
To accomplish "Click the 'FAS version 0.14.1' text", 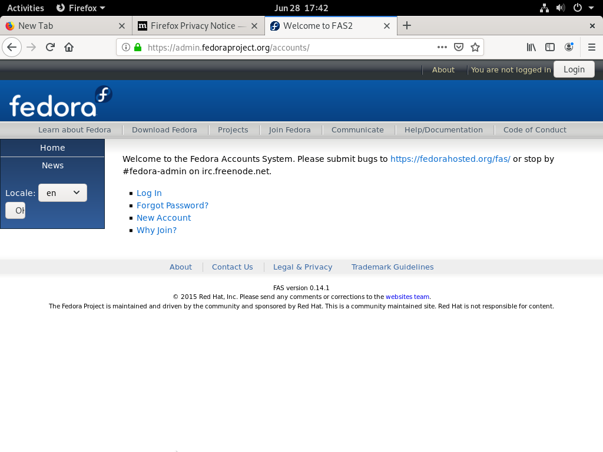I will [x=301, y=288].
